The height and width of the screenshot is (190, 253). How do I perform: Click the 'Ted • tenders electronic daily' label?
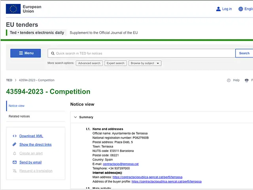[37, 32]
